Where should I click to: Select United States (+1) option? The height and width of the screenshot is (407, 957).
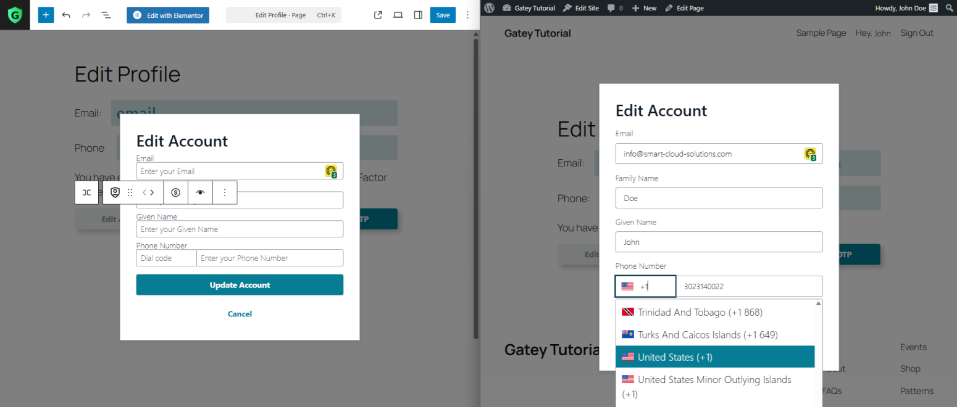715,357
